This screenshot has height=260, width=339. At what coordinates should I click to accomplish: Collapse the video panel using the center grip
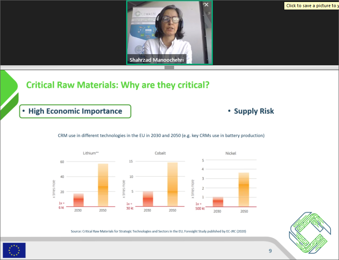pos(169,67)
